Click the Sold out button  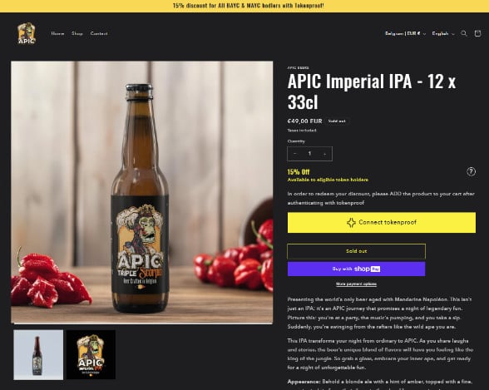[356, 251]
